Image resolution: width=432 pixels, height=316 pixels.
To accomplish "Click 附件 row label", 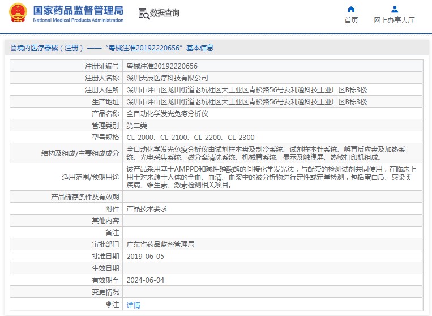I will [112, 209].
